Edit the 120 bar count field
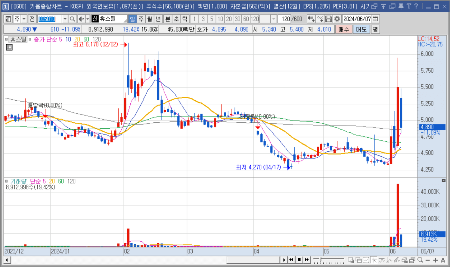The width and height of the screenshot is (450, 267). 284,19
